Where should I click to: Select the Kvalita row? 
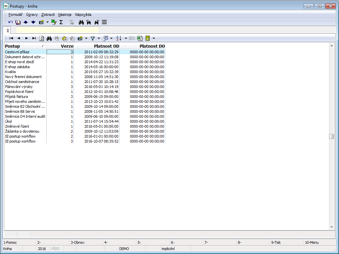click(84, 72)
